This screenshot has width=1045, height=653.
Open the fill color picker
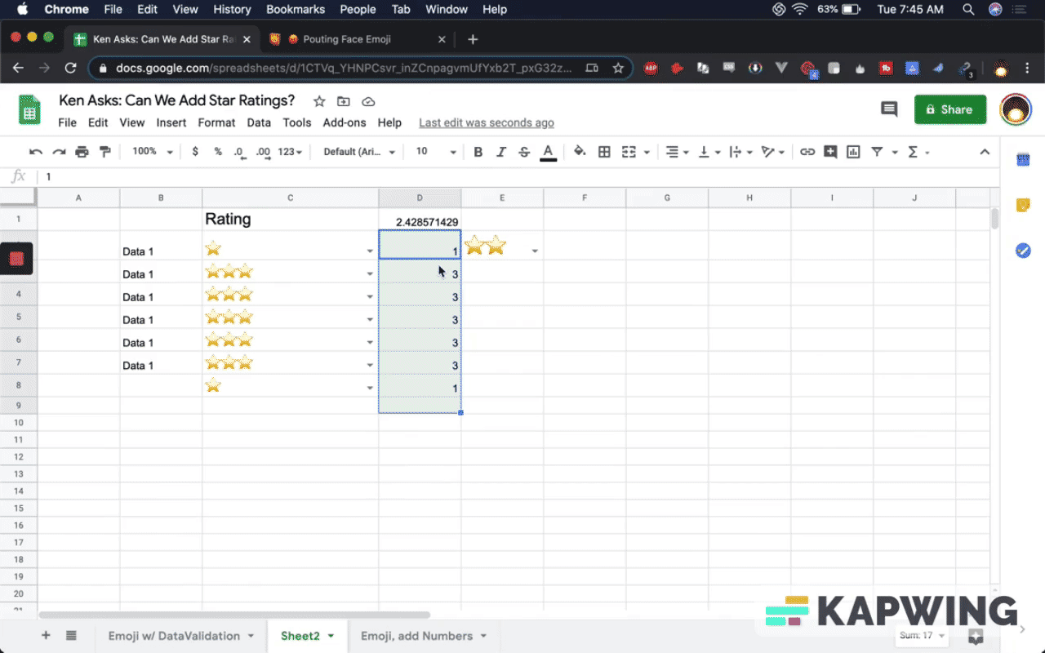click(580, 152)
